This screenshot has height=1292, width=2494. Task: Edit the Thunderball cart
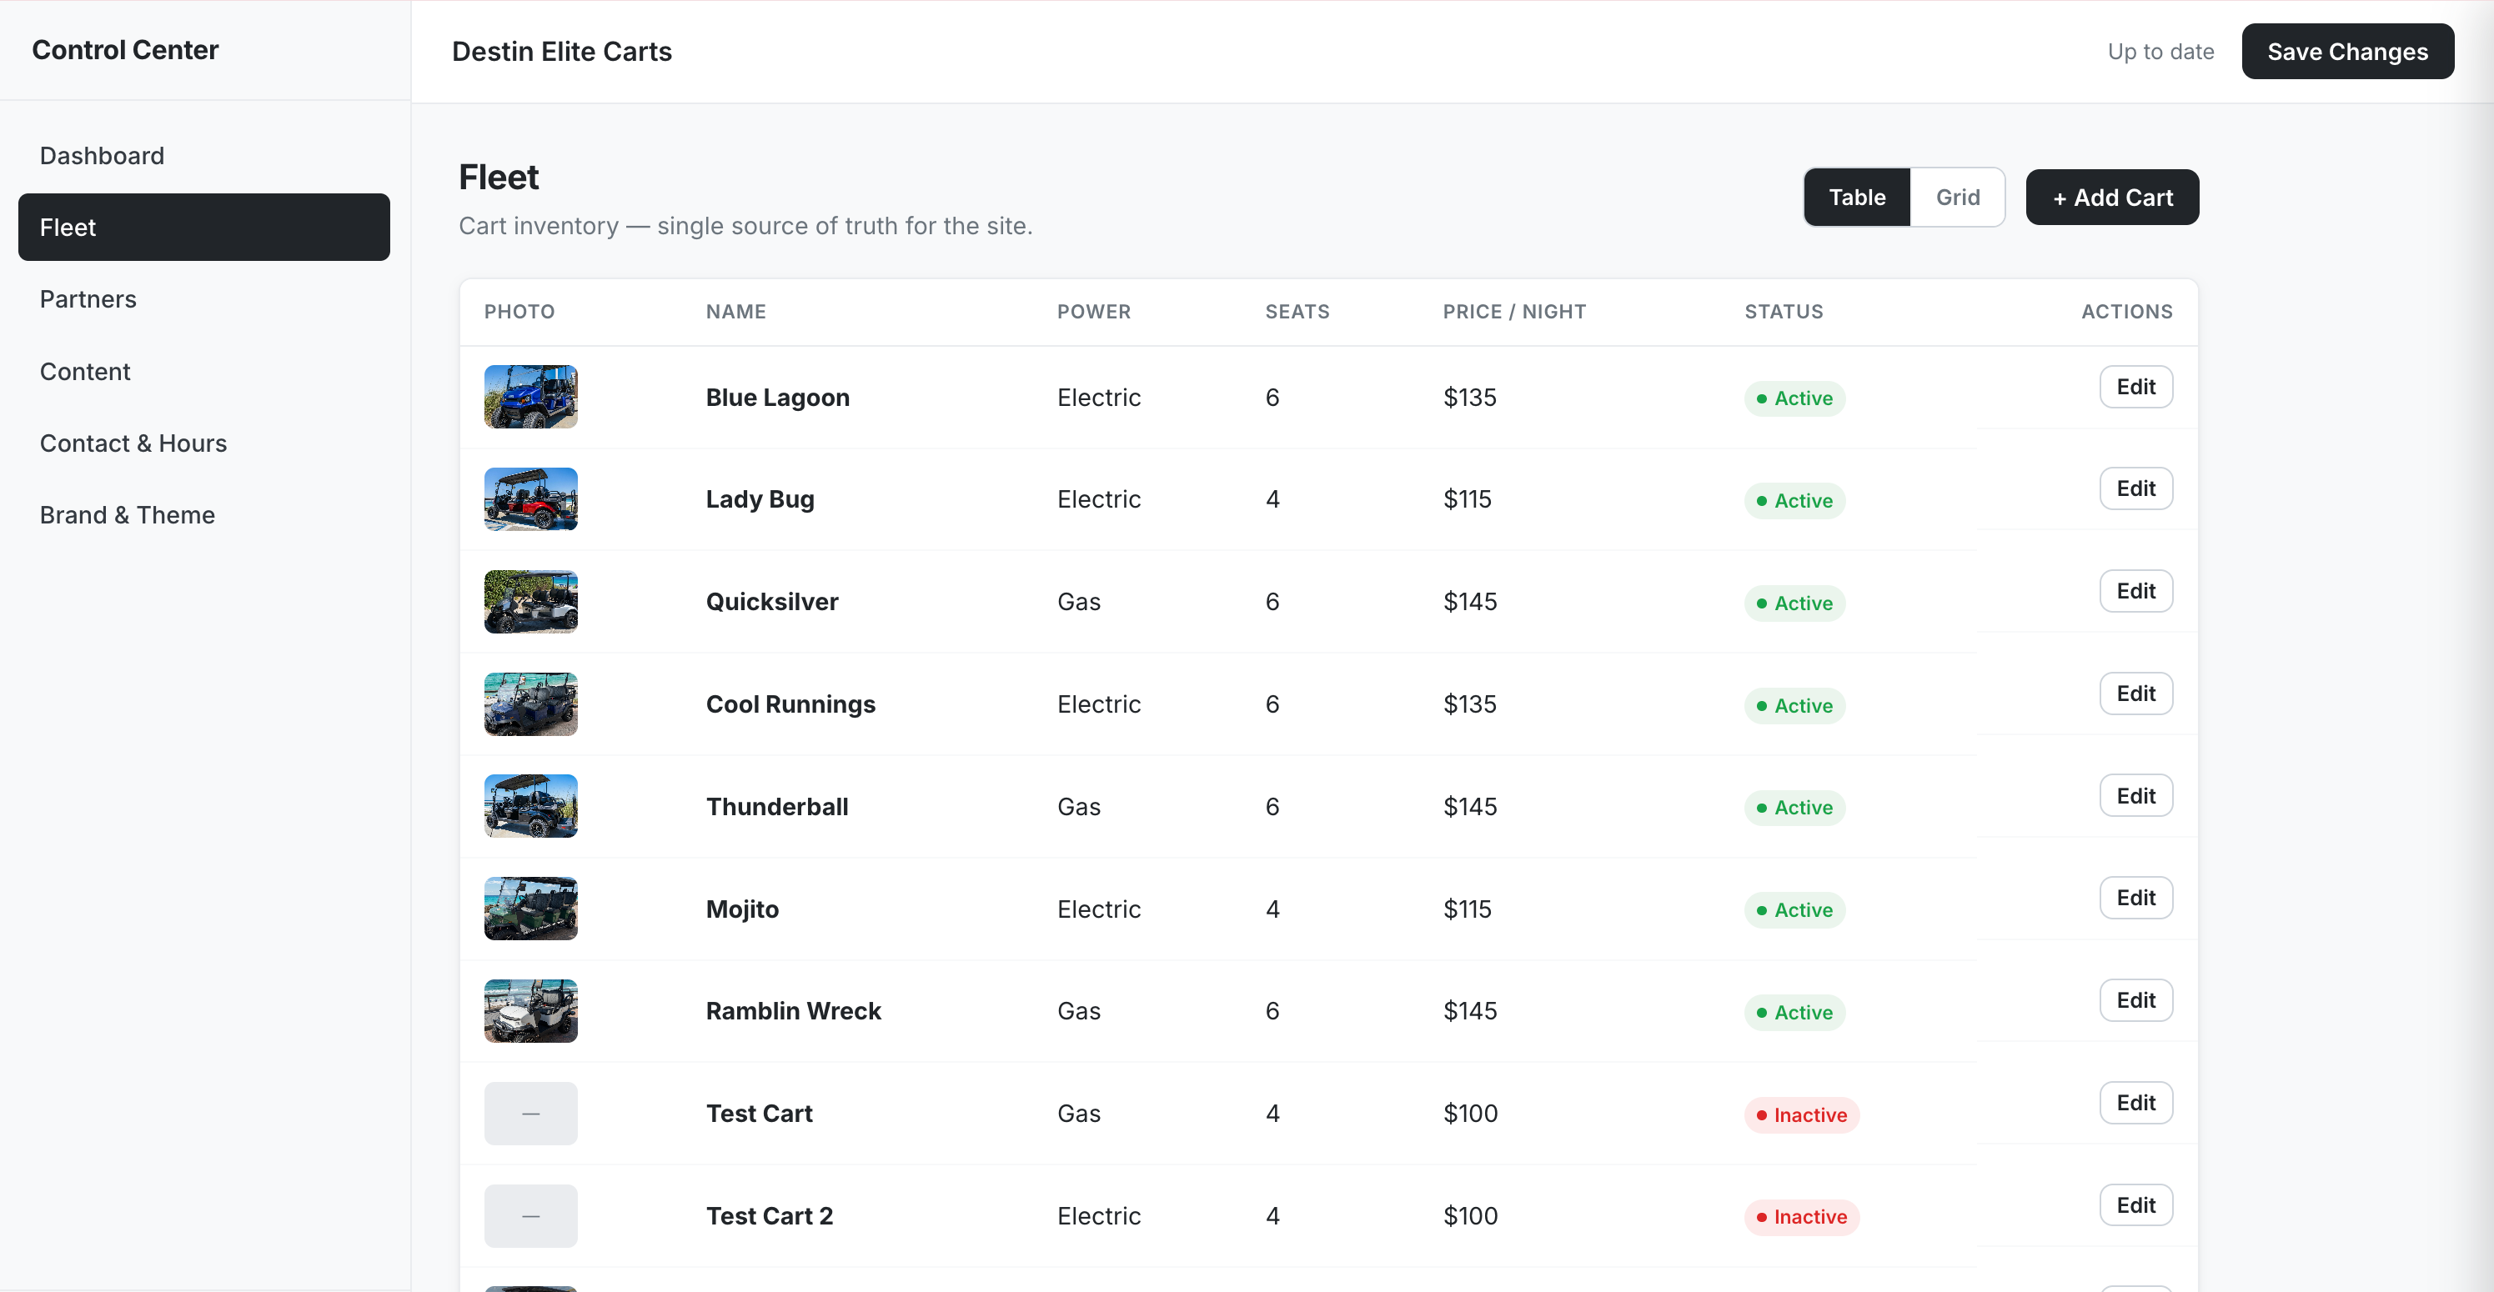[2135, 797]
